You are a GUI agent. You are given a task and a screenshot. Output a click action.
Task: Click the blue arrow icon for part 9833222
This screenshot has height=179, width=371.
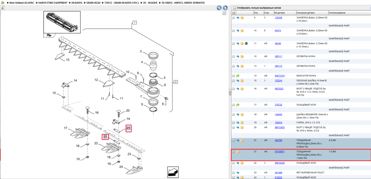point(238,89)
